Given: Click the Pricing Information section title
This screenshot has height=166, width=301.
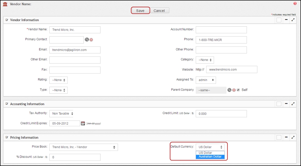Looking at the screenshot, I should [24, 137].
